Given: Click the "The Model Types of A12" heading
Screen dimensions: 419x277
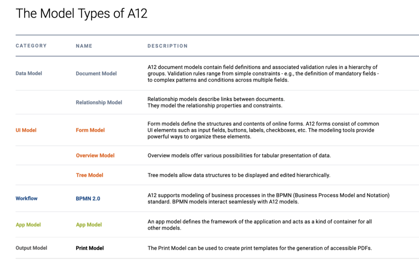Looking at the screenshot, I should (81, 13).
